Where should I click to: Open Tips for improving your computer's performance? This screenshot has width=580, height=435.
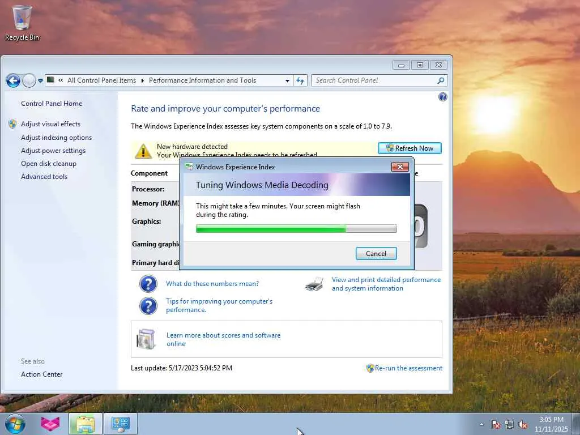coord(219,305)
